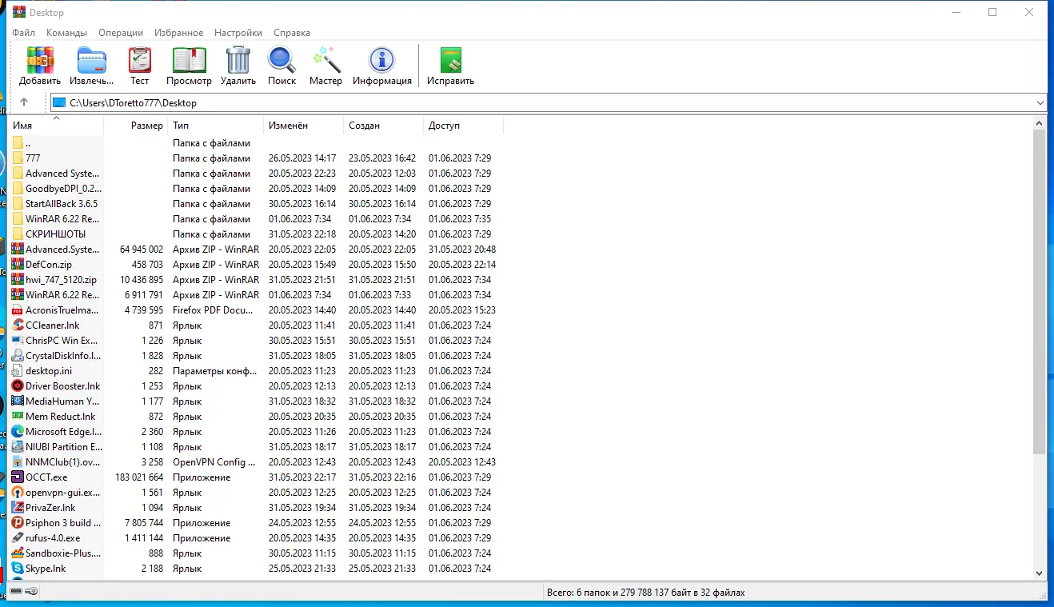This screenshot has width=1054, height=607.
Task: Go up one folder with the arrow
Action: [x=24, y=102]
